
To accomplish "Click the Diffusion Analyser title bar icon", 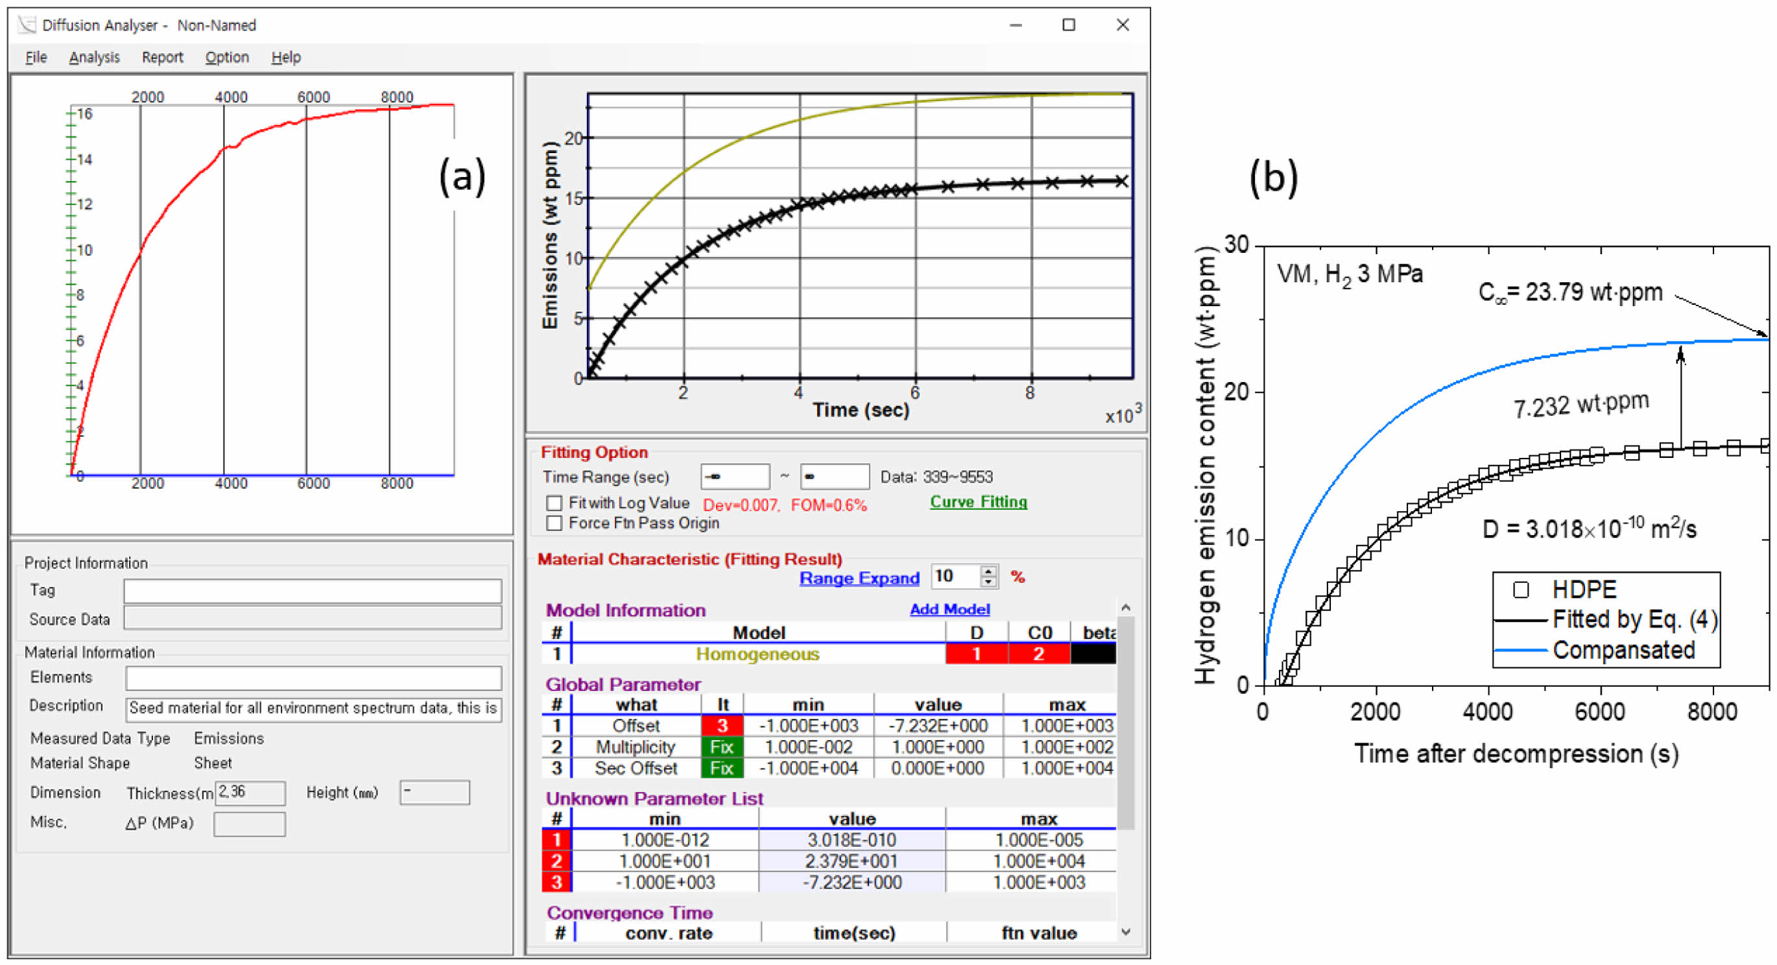I will pos(27,25).
